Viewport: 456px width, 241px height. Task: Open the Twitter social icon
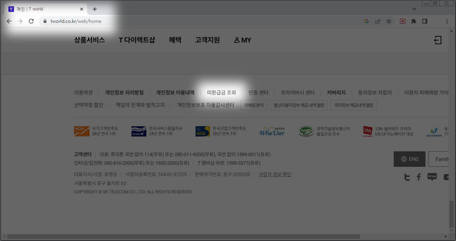[x=407, y=177]
